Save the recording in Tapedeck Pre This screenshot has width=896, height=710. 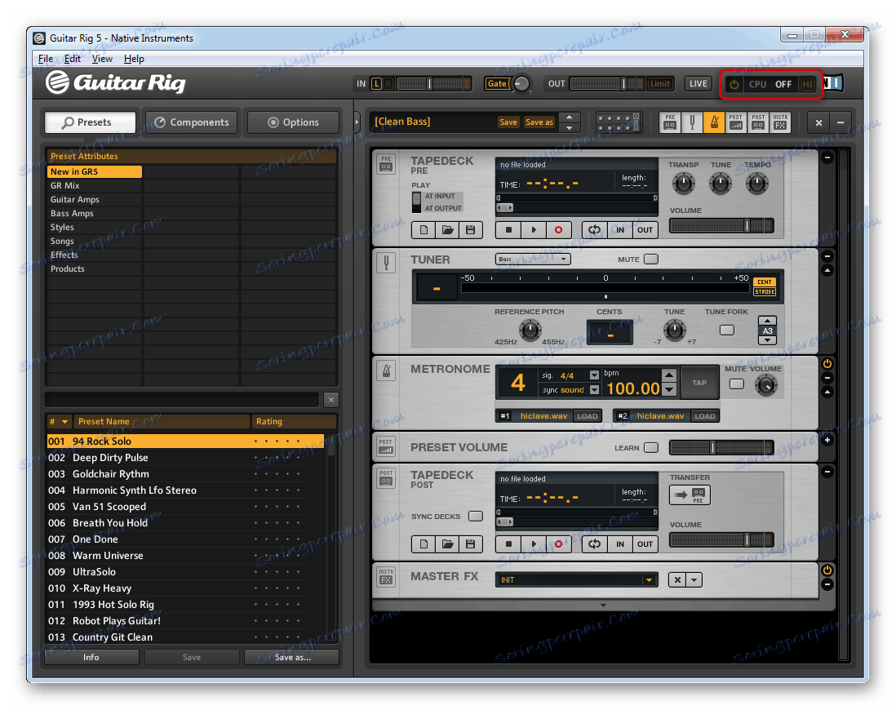click(x=471, y=230)
